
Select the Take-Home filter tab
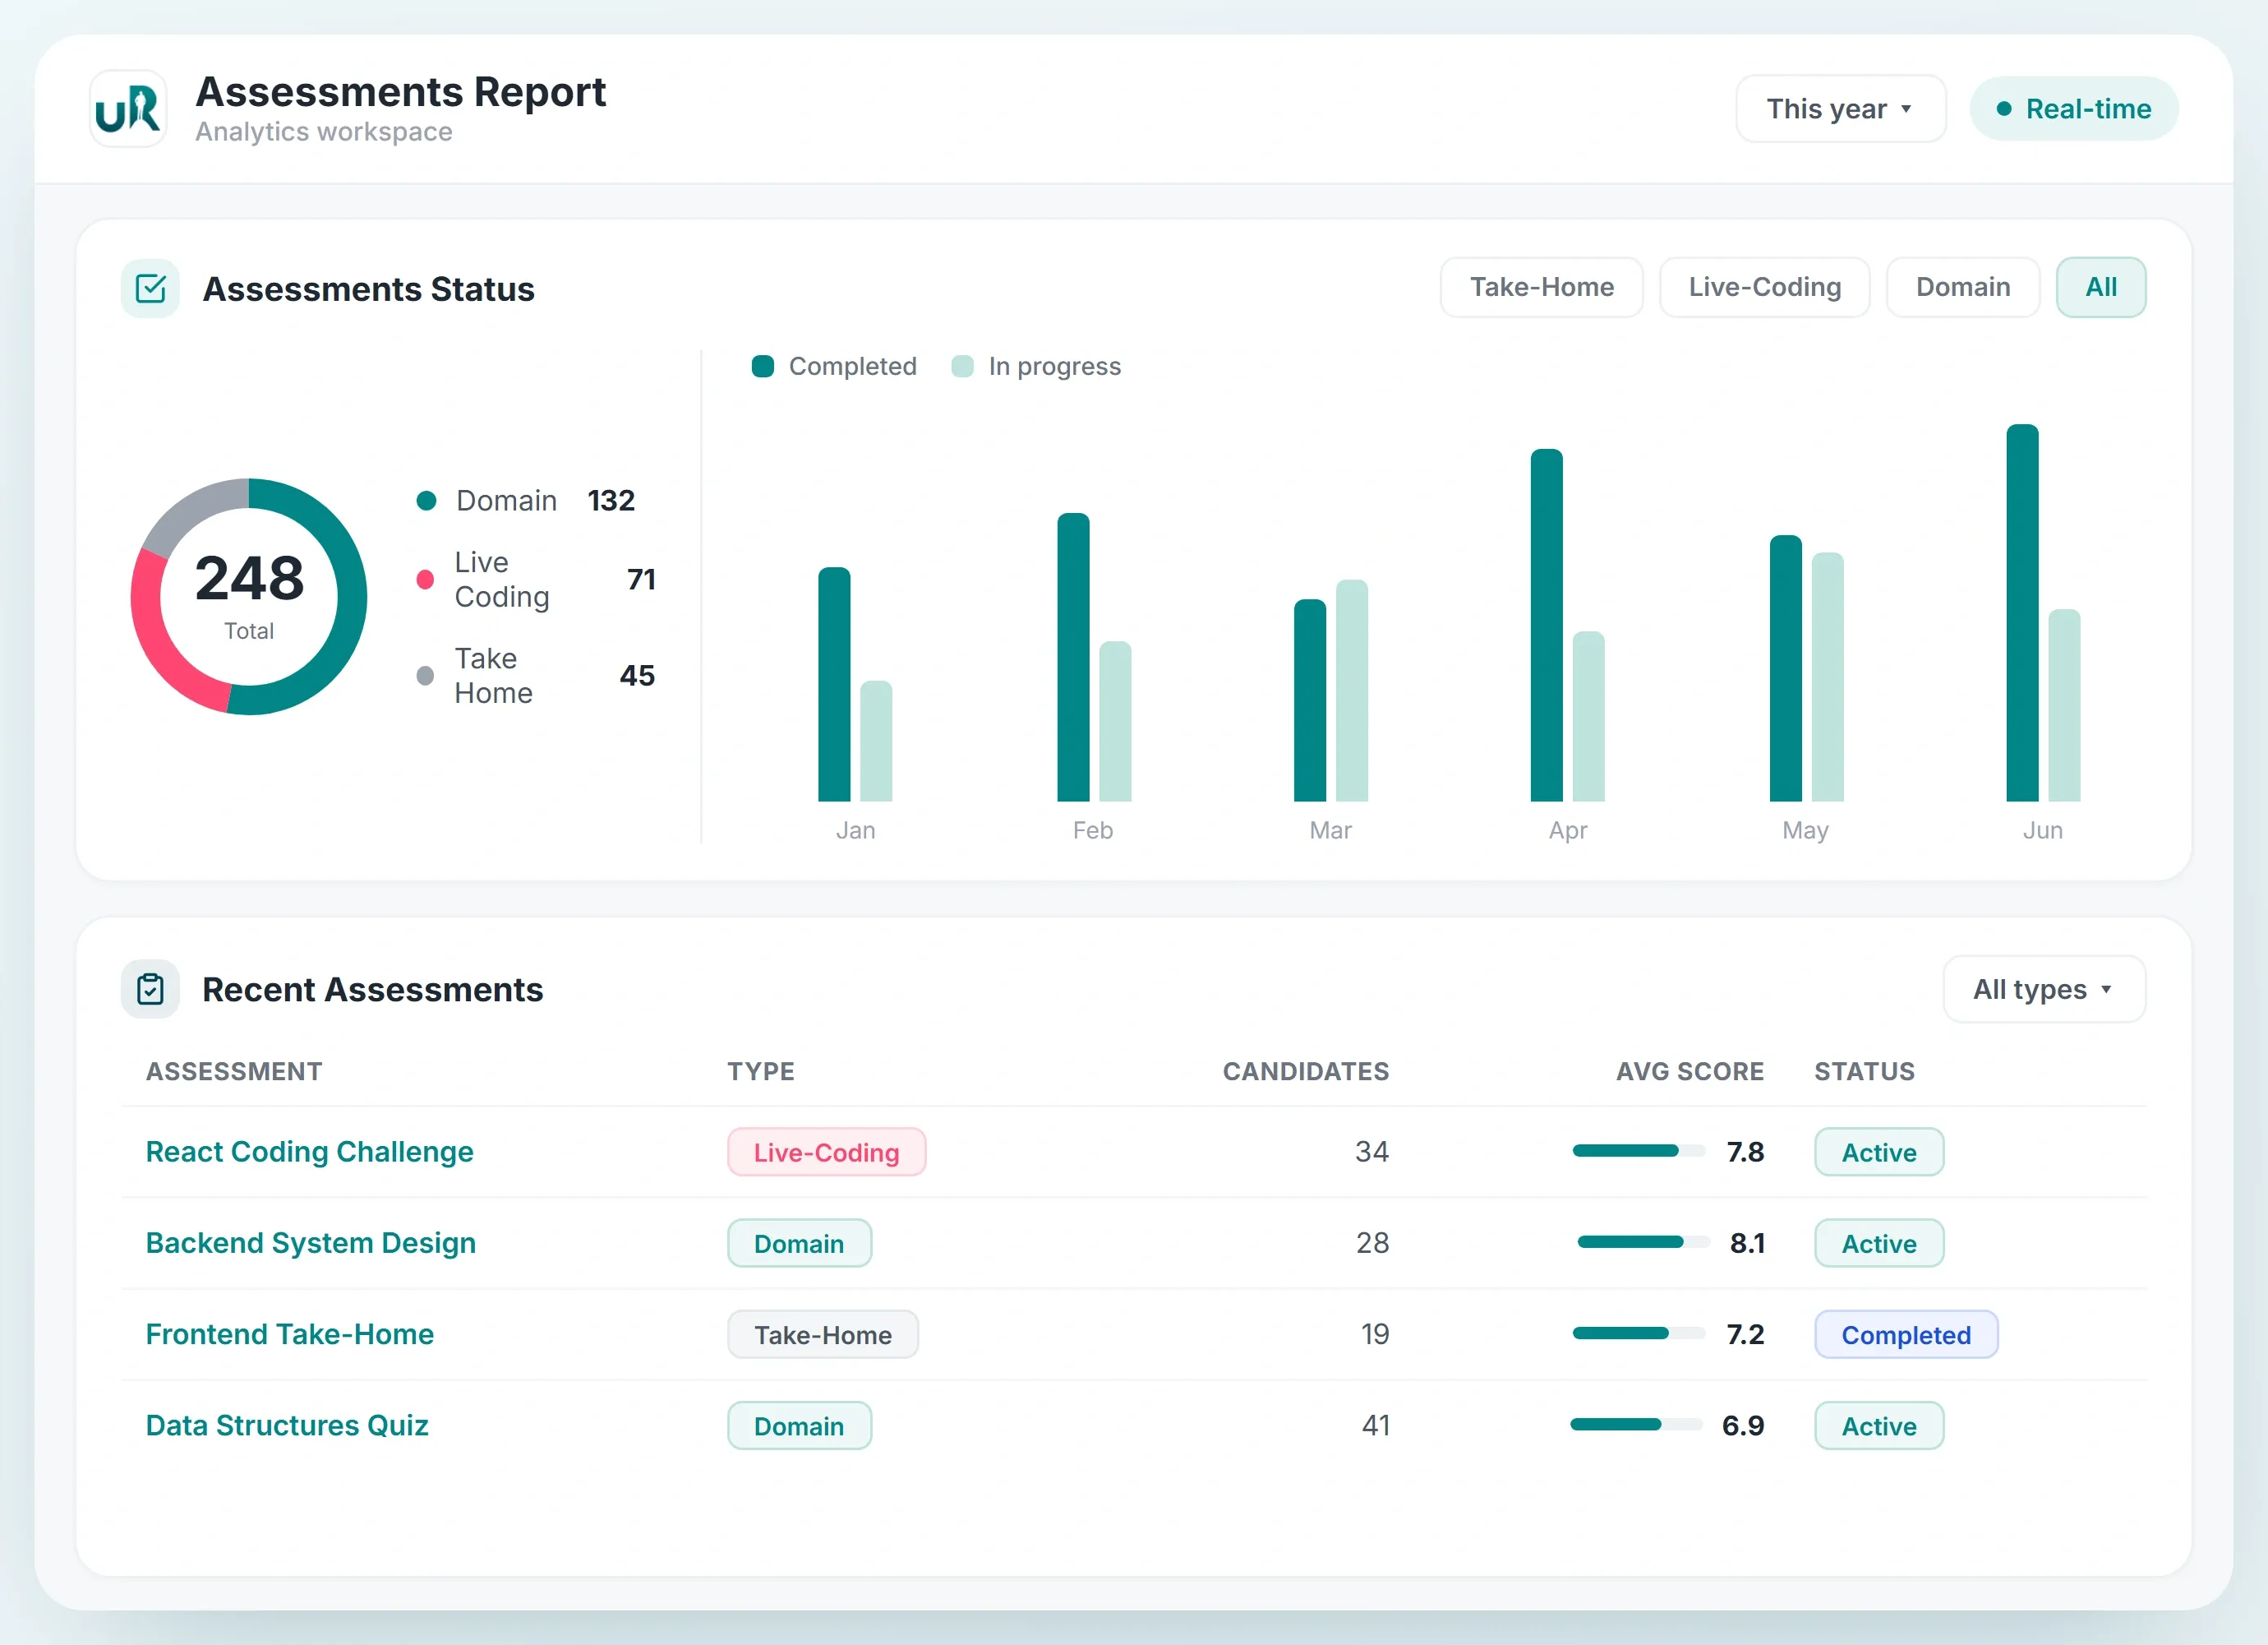click(1541, 287)
